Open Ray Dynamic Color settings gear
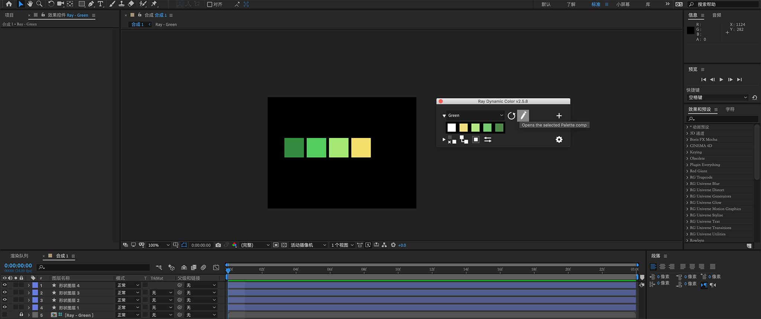This screenshot has width=761, height=319. pyautogui.click(x=559, y=139)
